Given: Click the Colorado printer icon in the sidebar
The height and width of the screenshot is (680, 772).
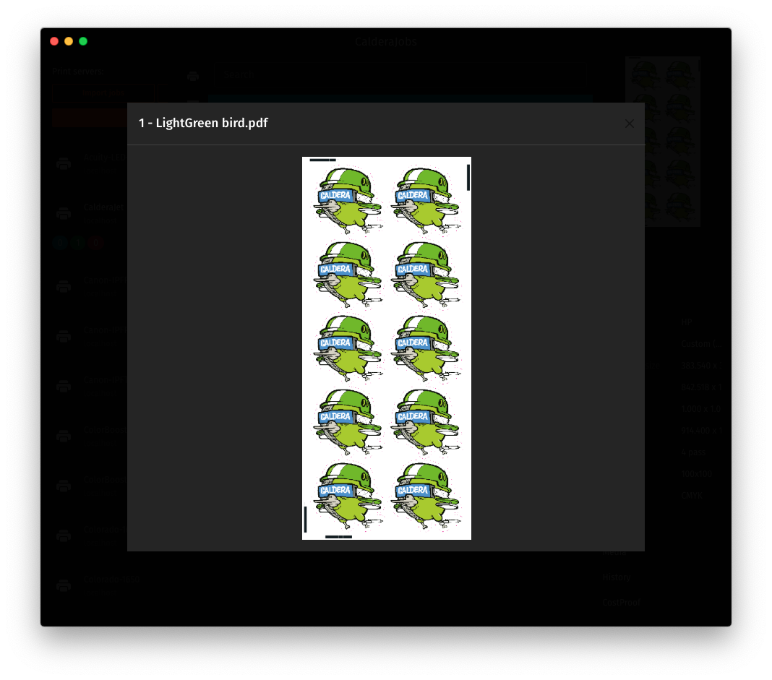Looking at the screenshot, I should (x=64, y=535).
